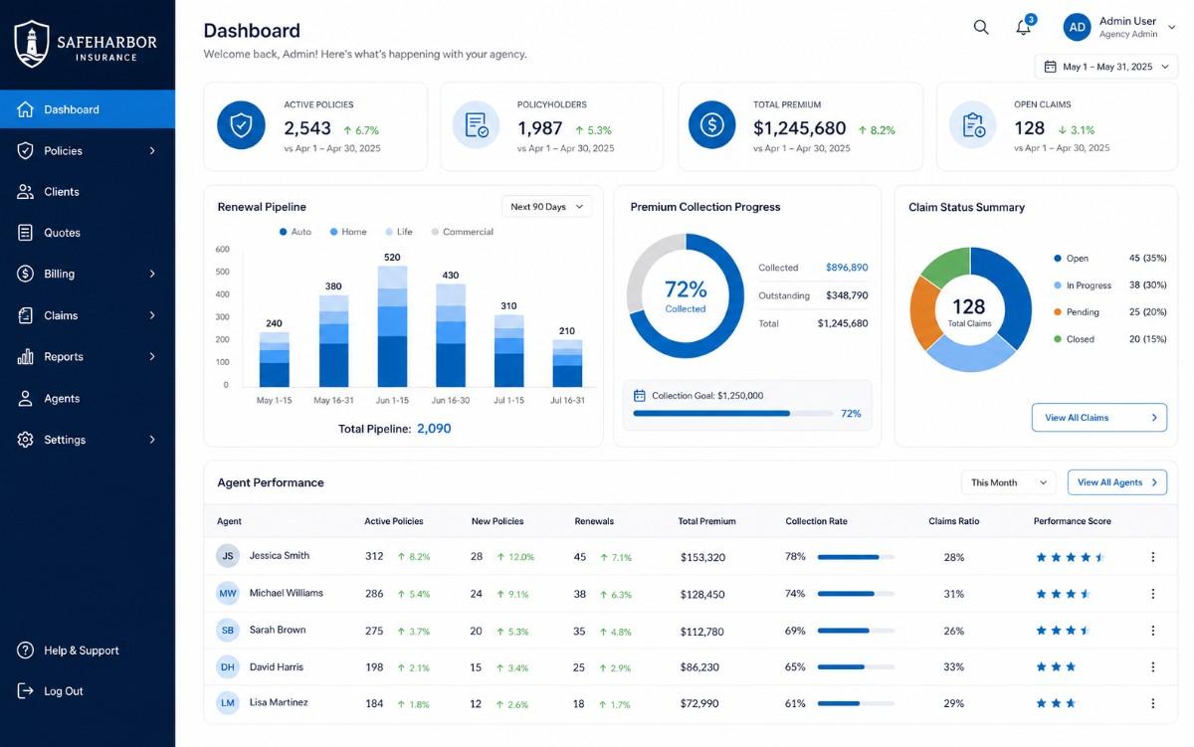Screen dimensions: 1194x747
Task: Click David Harris' performance score stars
Action: [1056, 667]
